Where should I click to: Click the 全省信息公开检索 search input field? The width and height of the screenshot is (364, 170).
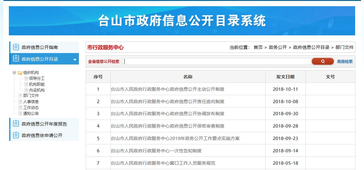tap(217, 61)
